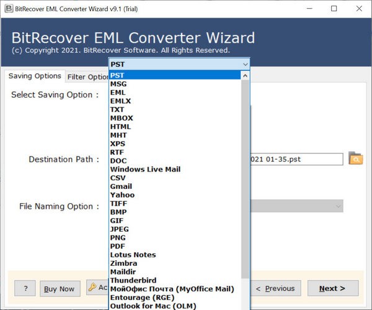372x310 pixels.
Task: Choose PDF saving option
Action: coord(175,247)
